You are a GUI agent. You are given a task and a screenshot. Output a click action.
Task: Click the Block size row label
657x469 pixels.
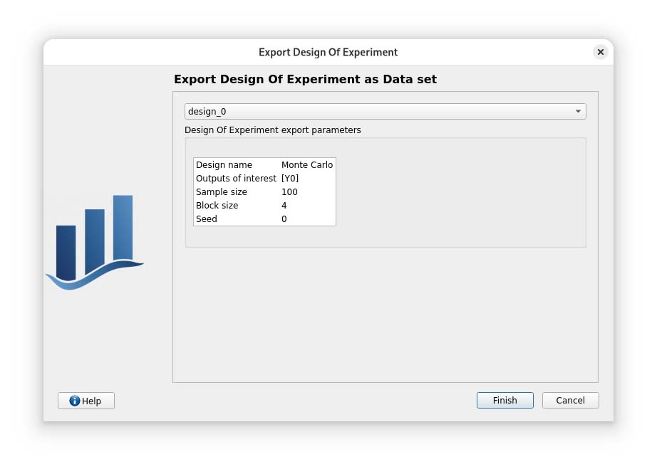click(217, 206)
